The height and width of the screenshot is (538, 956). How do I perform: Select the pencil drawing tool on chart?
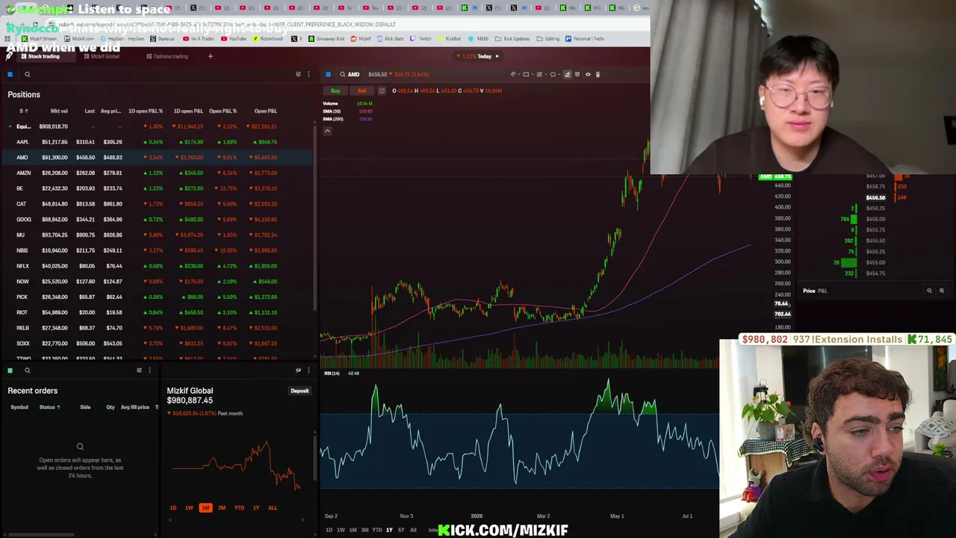pyautogui.click(x=567, y=74)
